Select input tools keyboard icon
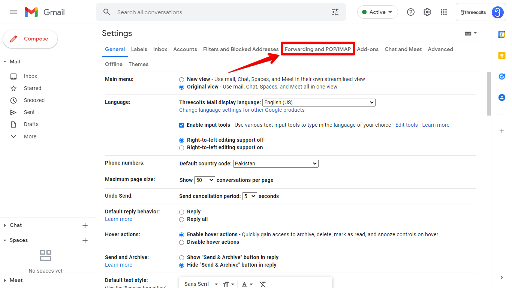 468,33
